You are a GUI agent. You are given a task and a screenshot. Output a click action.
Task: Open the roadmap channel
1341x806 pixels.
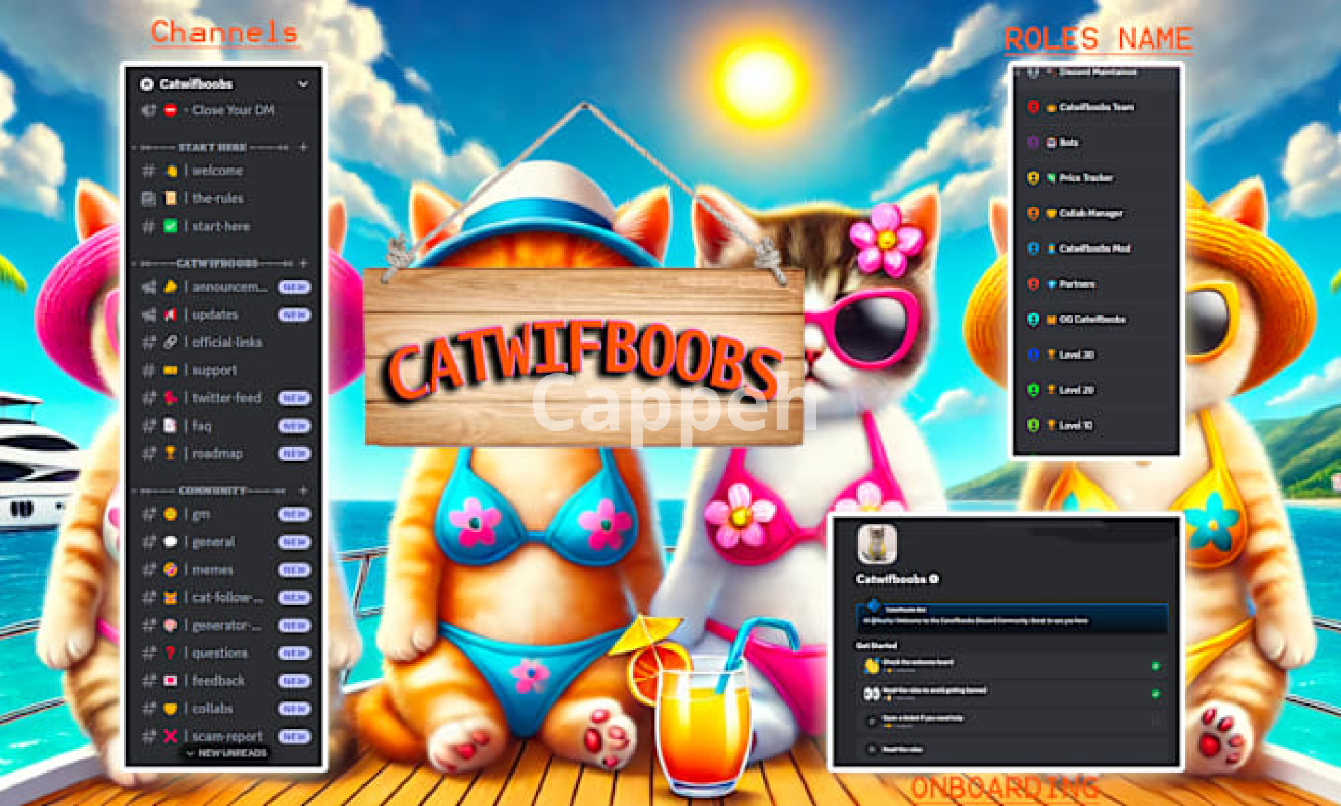click(217, 454)
